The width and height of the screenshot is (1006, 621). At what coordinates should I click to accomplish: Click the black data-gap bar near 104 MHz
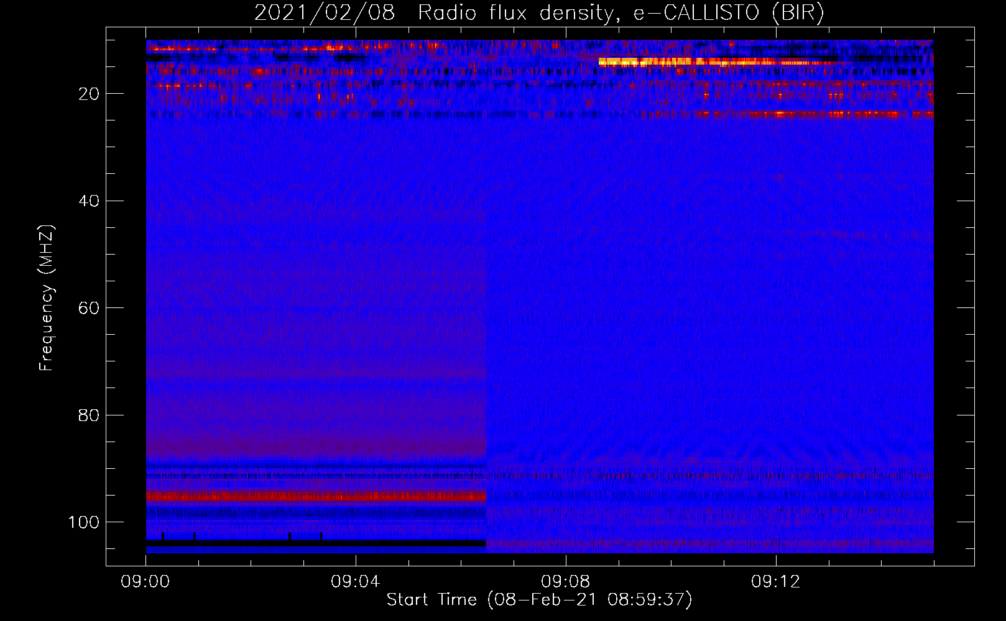coord(316,543)
